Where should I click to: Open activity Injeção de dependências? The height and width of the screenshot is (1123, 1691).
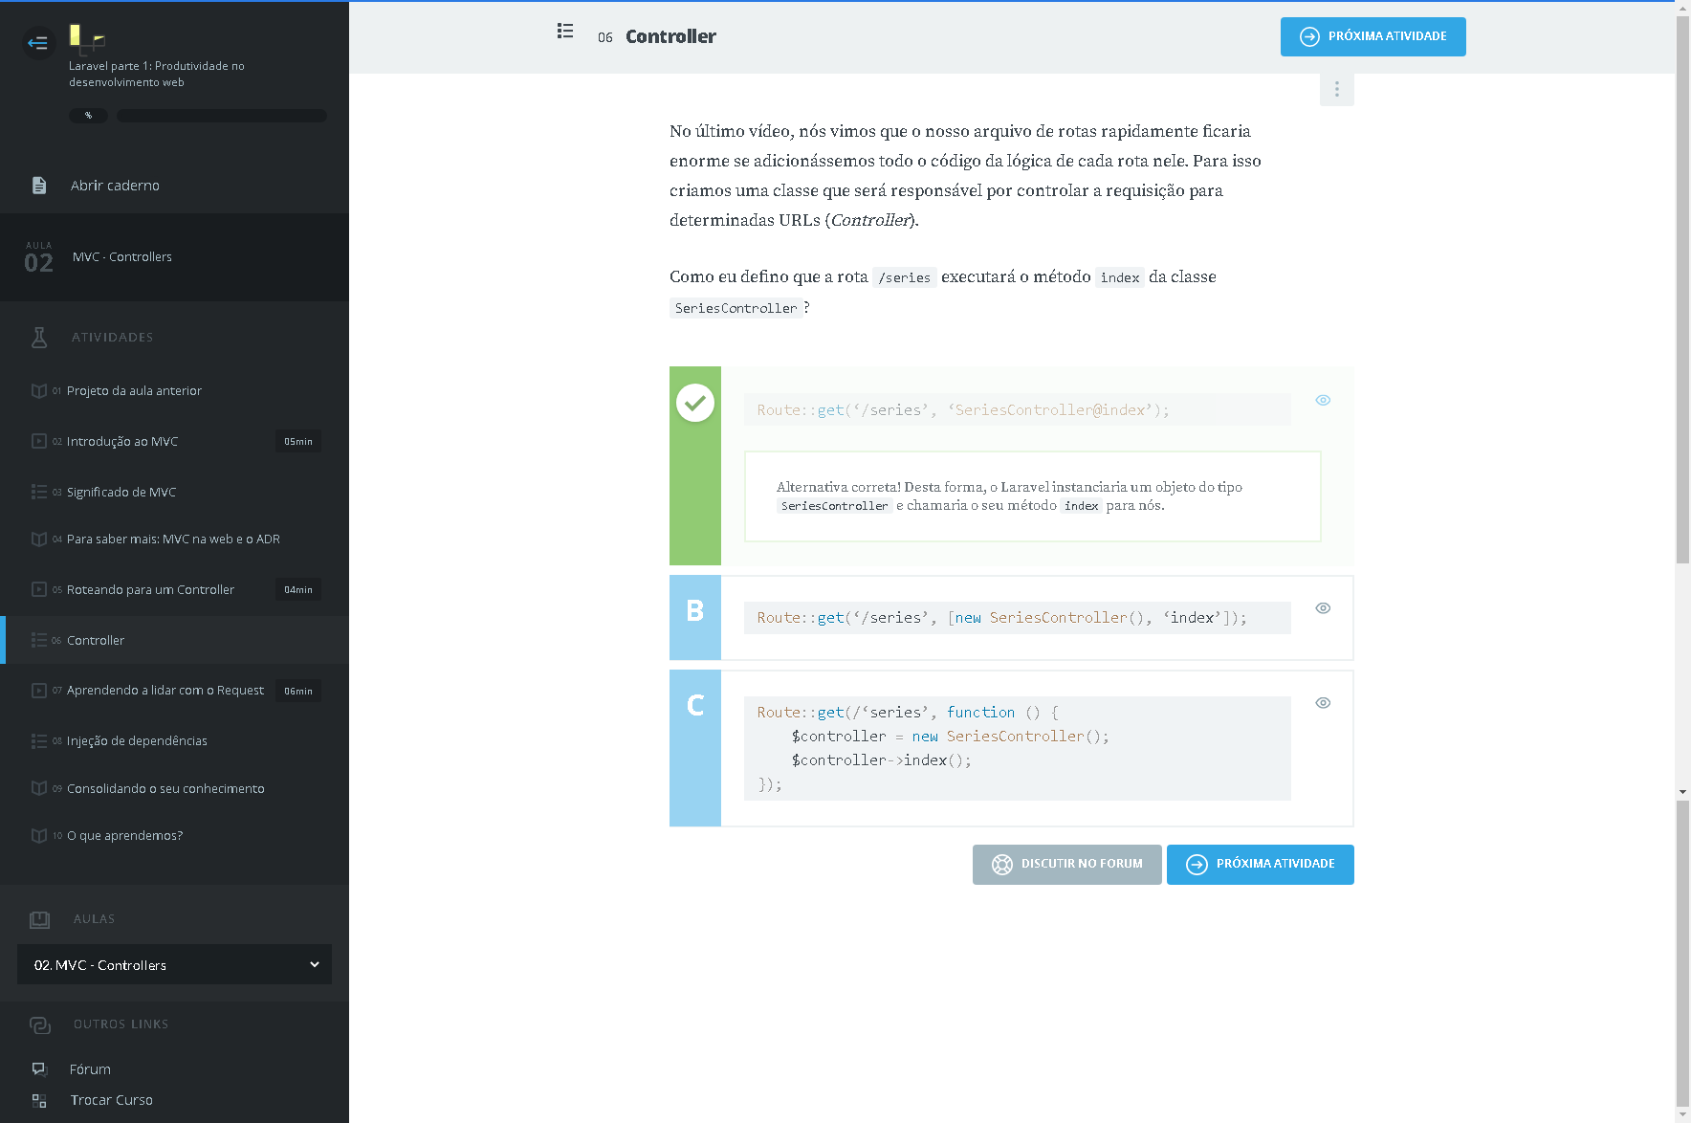tap(137, 741)
